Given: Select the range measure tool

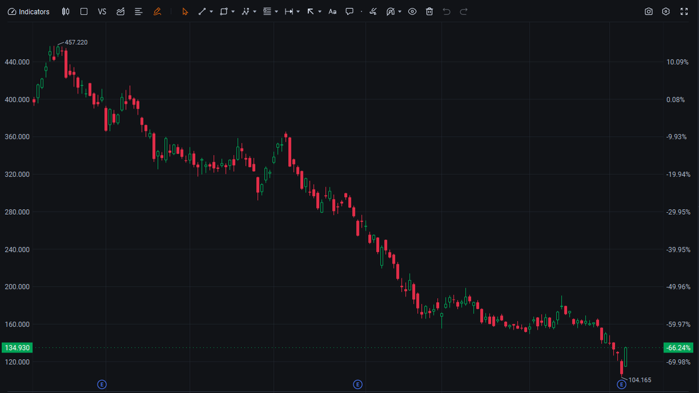Looking at the screenshot, I should pyautogui.click(x=289, y=12).
